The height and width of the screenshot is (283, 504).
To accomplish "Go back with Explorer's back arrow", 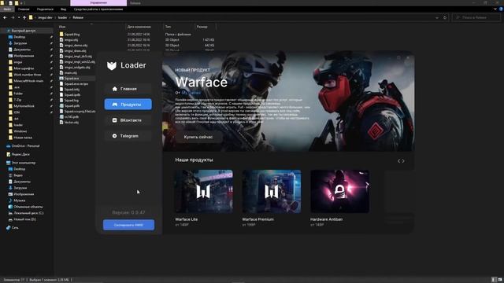I will pos(5,17).
